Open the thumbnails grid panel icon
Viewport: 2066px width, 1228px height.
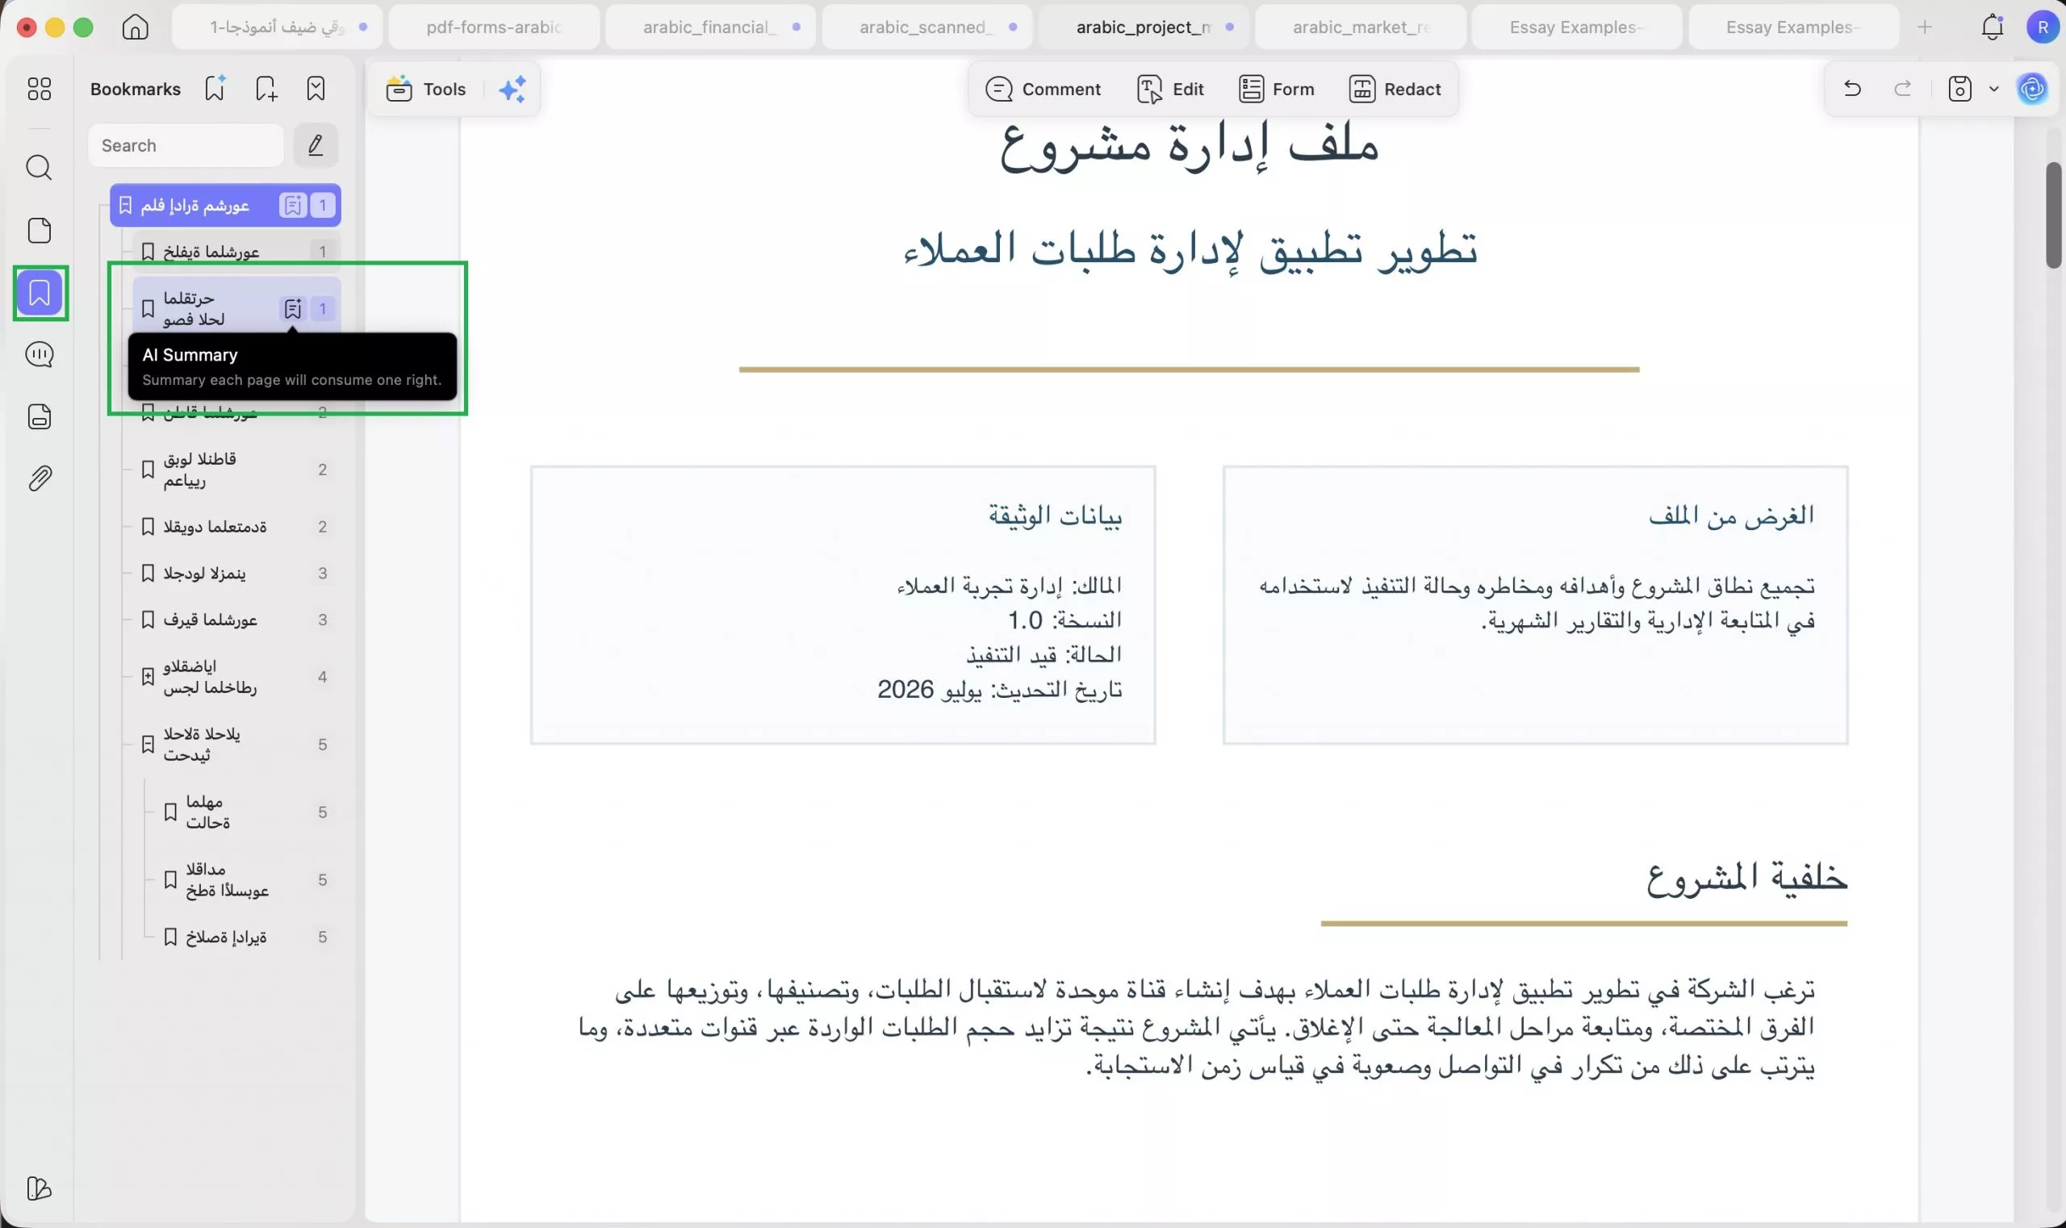click(x=39, y=89)
